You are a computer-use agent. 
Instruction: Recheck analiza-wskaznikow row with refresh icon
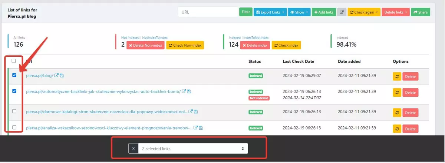[397, 129]
